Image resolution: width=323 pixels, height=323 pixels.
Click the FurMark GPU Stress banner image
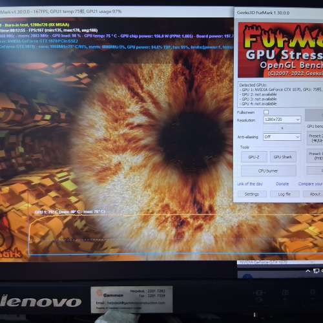click(x=280, y=50)
